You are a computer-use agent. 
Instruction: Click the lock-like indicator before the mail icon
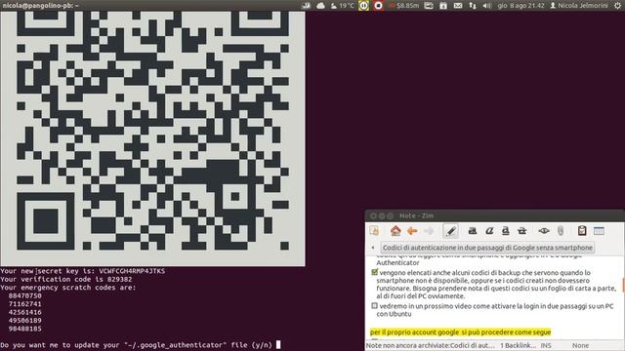pos(443,6)
